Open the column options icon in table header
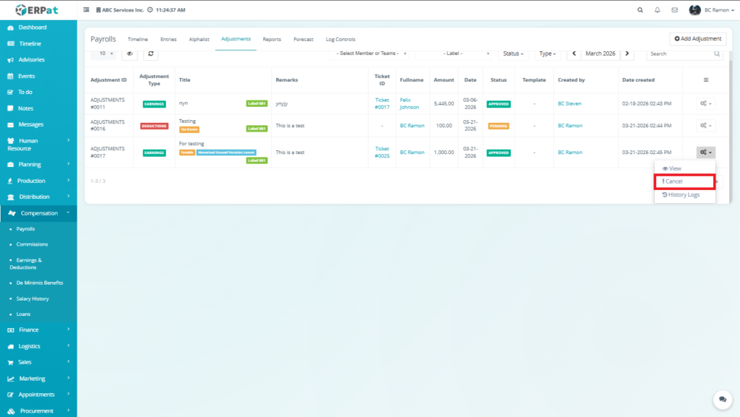The image size is (740, 417). click(705, 79)
